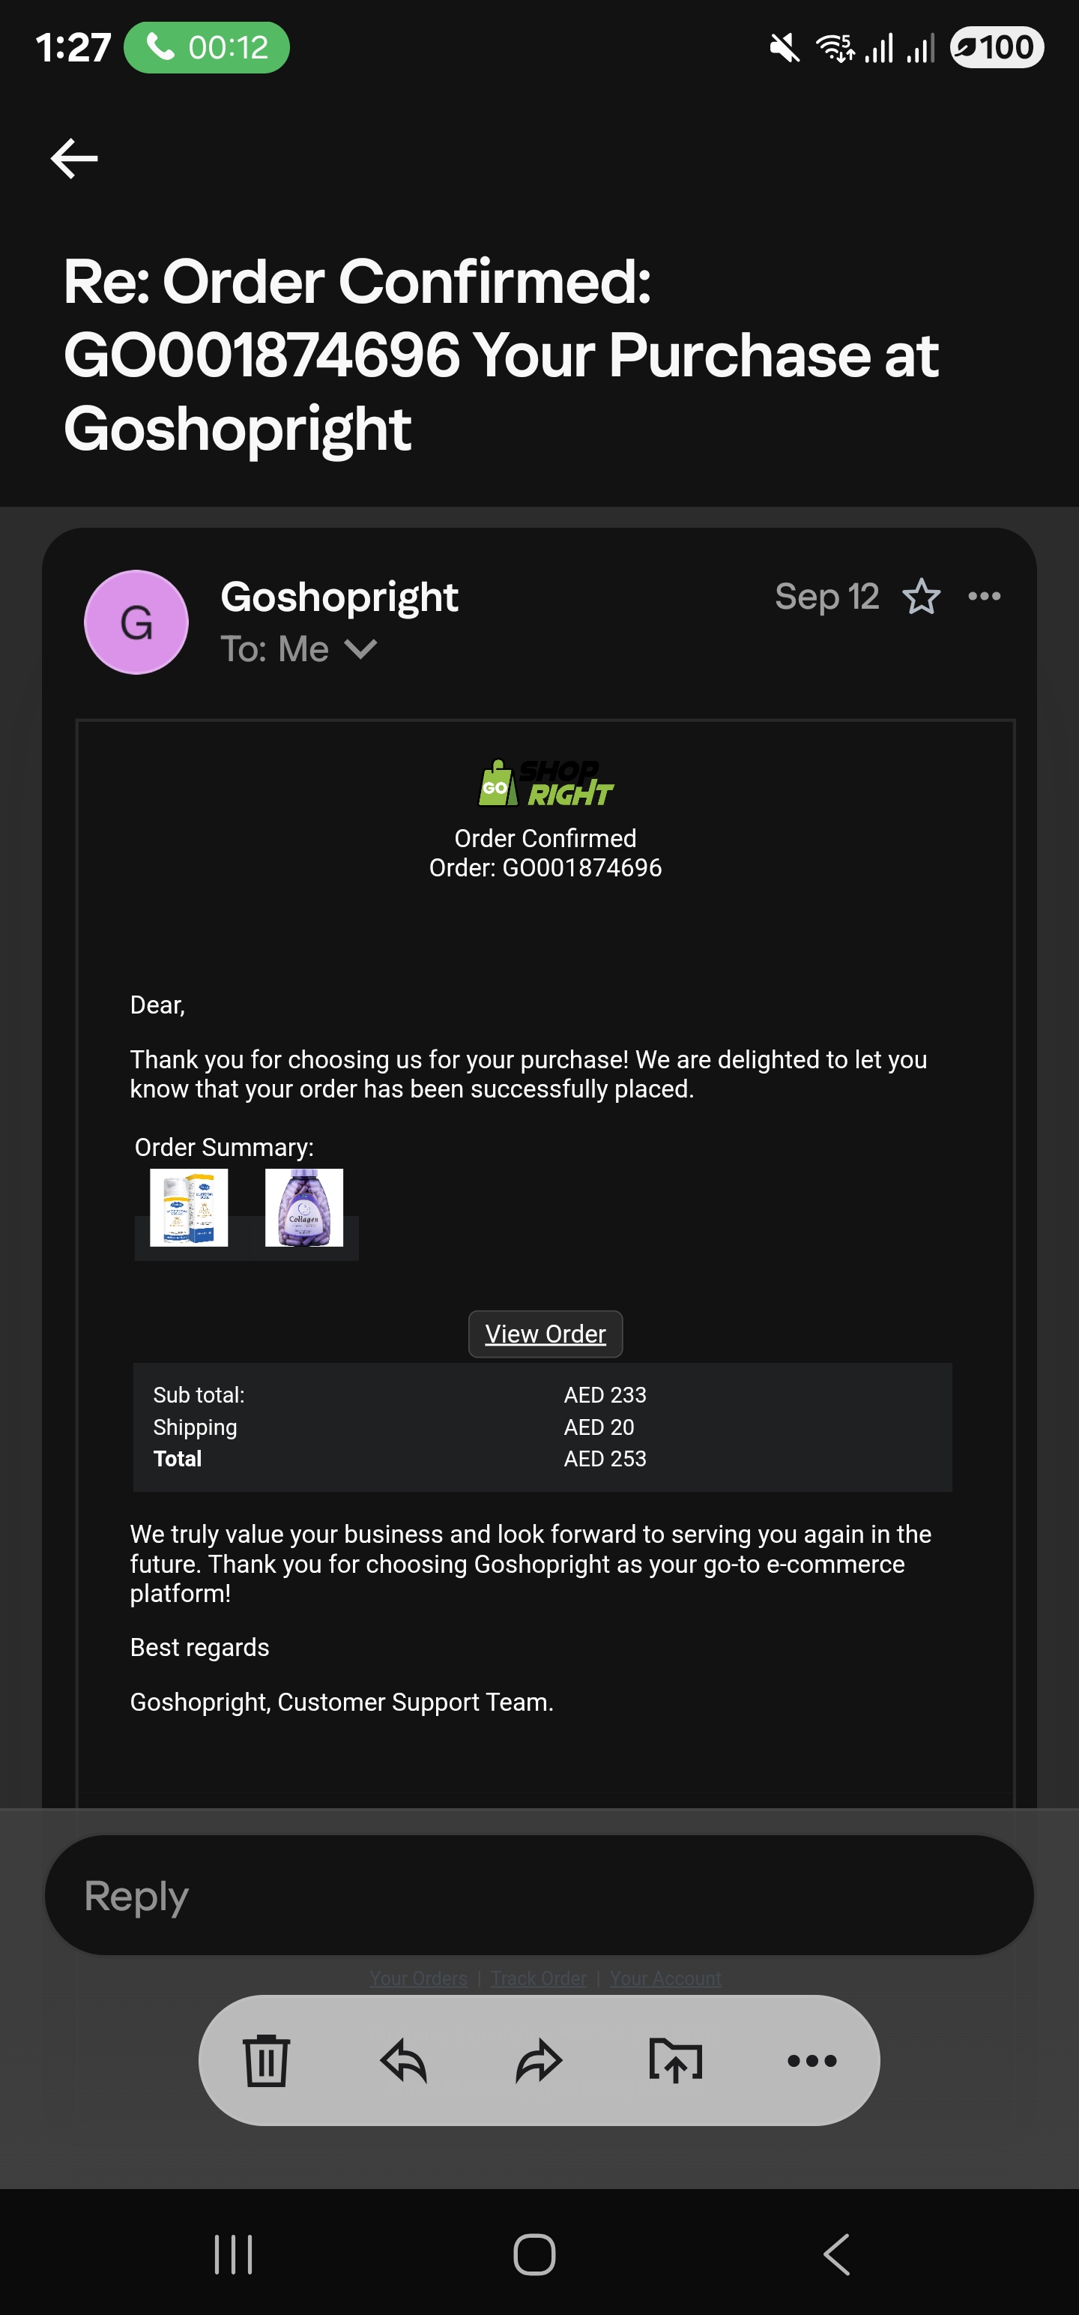This screenshot has width=1079, height=2315.
Task: Tap the Goshopright sender avatar
Action: coord(136,622)
